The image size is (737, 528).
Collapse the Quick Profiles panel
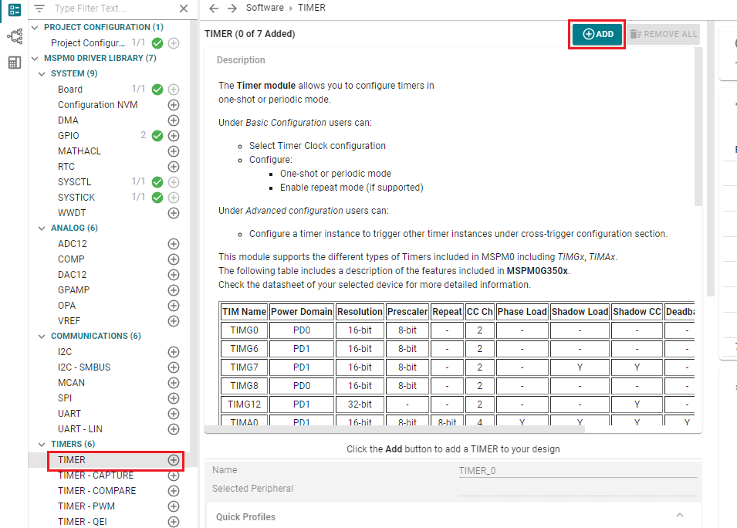pos(680,516)
